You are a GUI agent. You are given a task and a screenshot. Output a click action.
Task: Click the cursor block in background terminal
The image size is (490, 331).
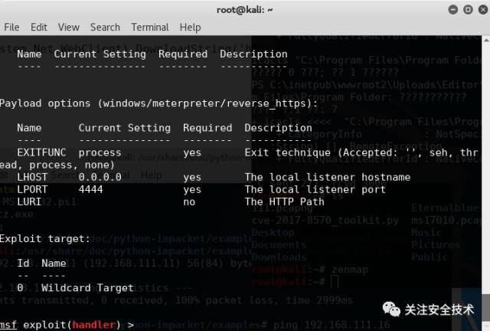click(335, 283)
